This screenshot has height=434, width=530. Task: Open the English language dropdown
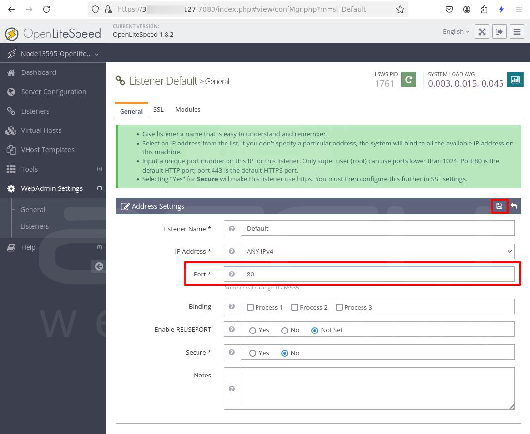pos(456,32)
